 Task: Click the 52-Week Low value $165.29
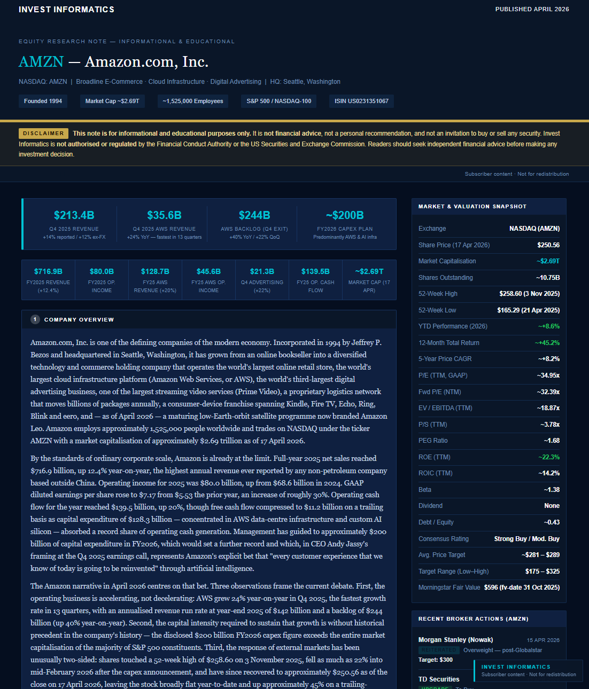tap(529, 310)
